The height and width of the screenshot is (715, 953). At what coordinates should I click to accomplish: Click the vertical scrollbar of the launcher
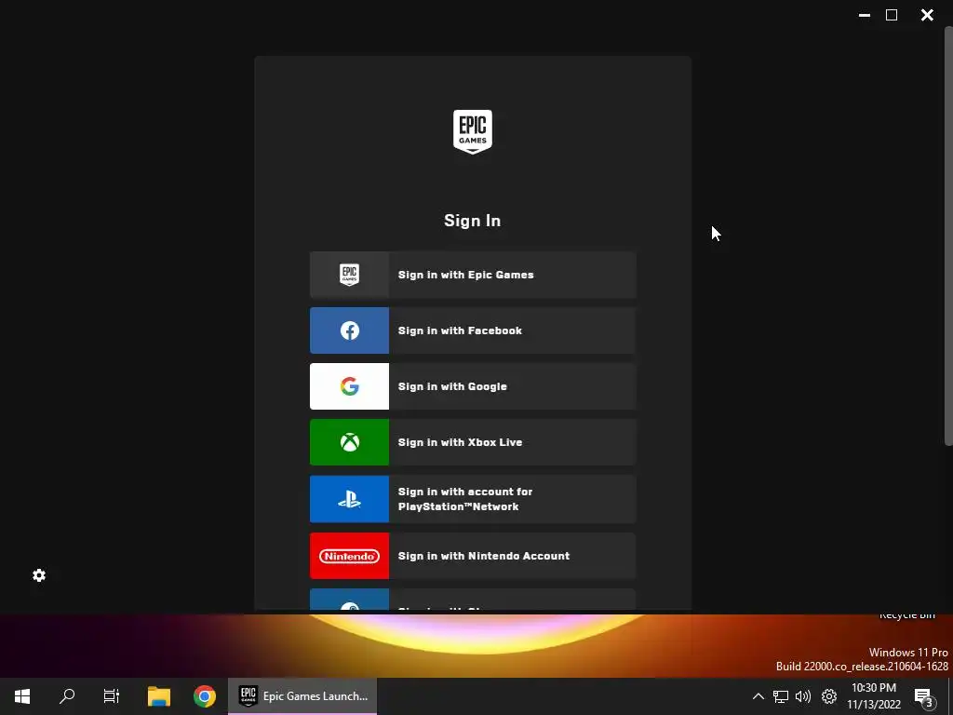[948, 236]
